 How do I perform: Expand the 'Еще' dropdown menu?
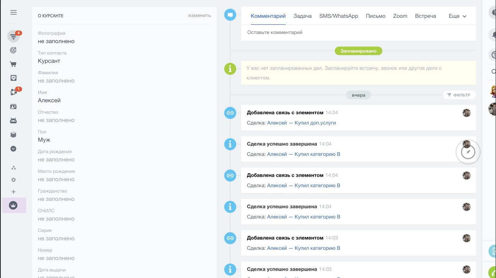457,16
